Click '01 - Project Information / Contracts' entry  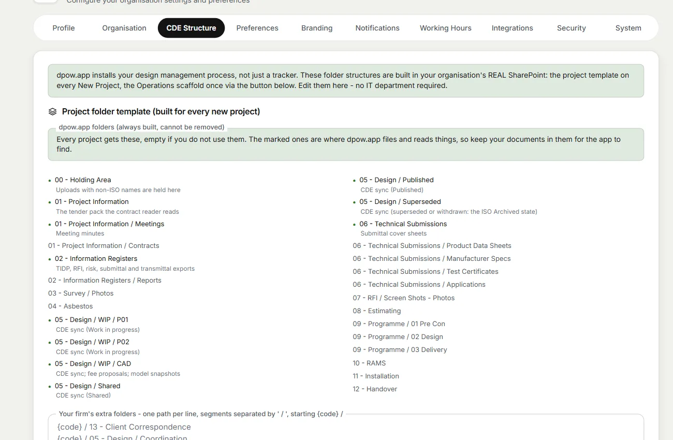tap(104, 246)
